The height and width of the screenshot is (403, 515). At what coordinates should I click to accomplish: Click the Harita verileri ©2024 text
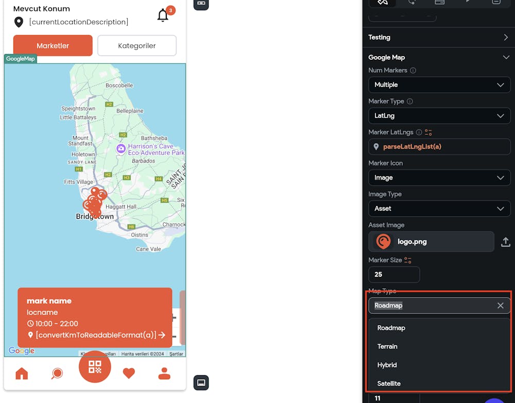coord(143,354)
